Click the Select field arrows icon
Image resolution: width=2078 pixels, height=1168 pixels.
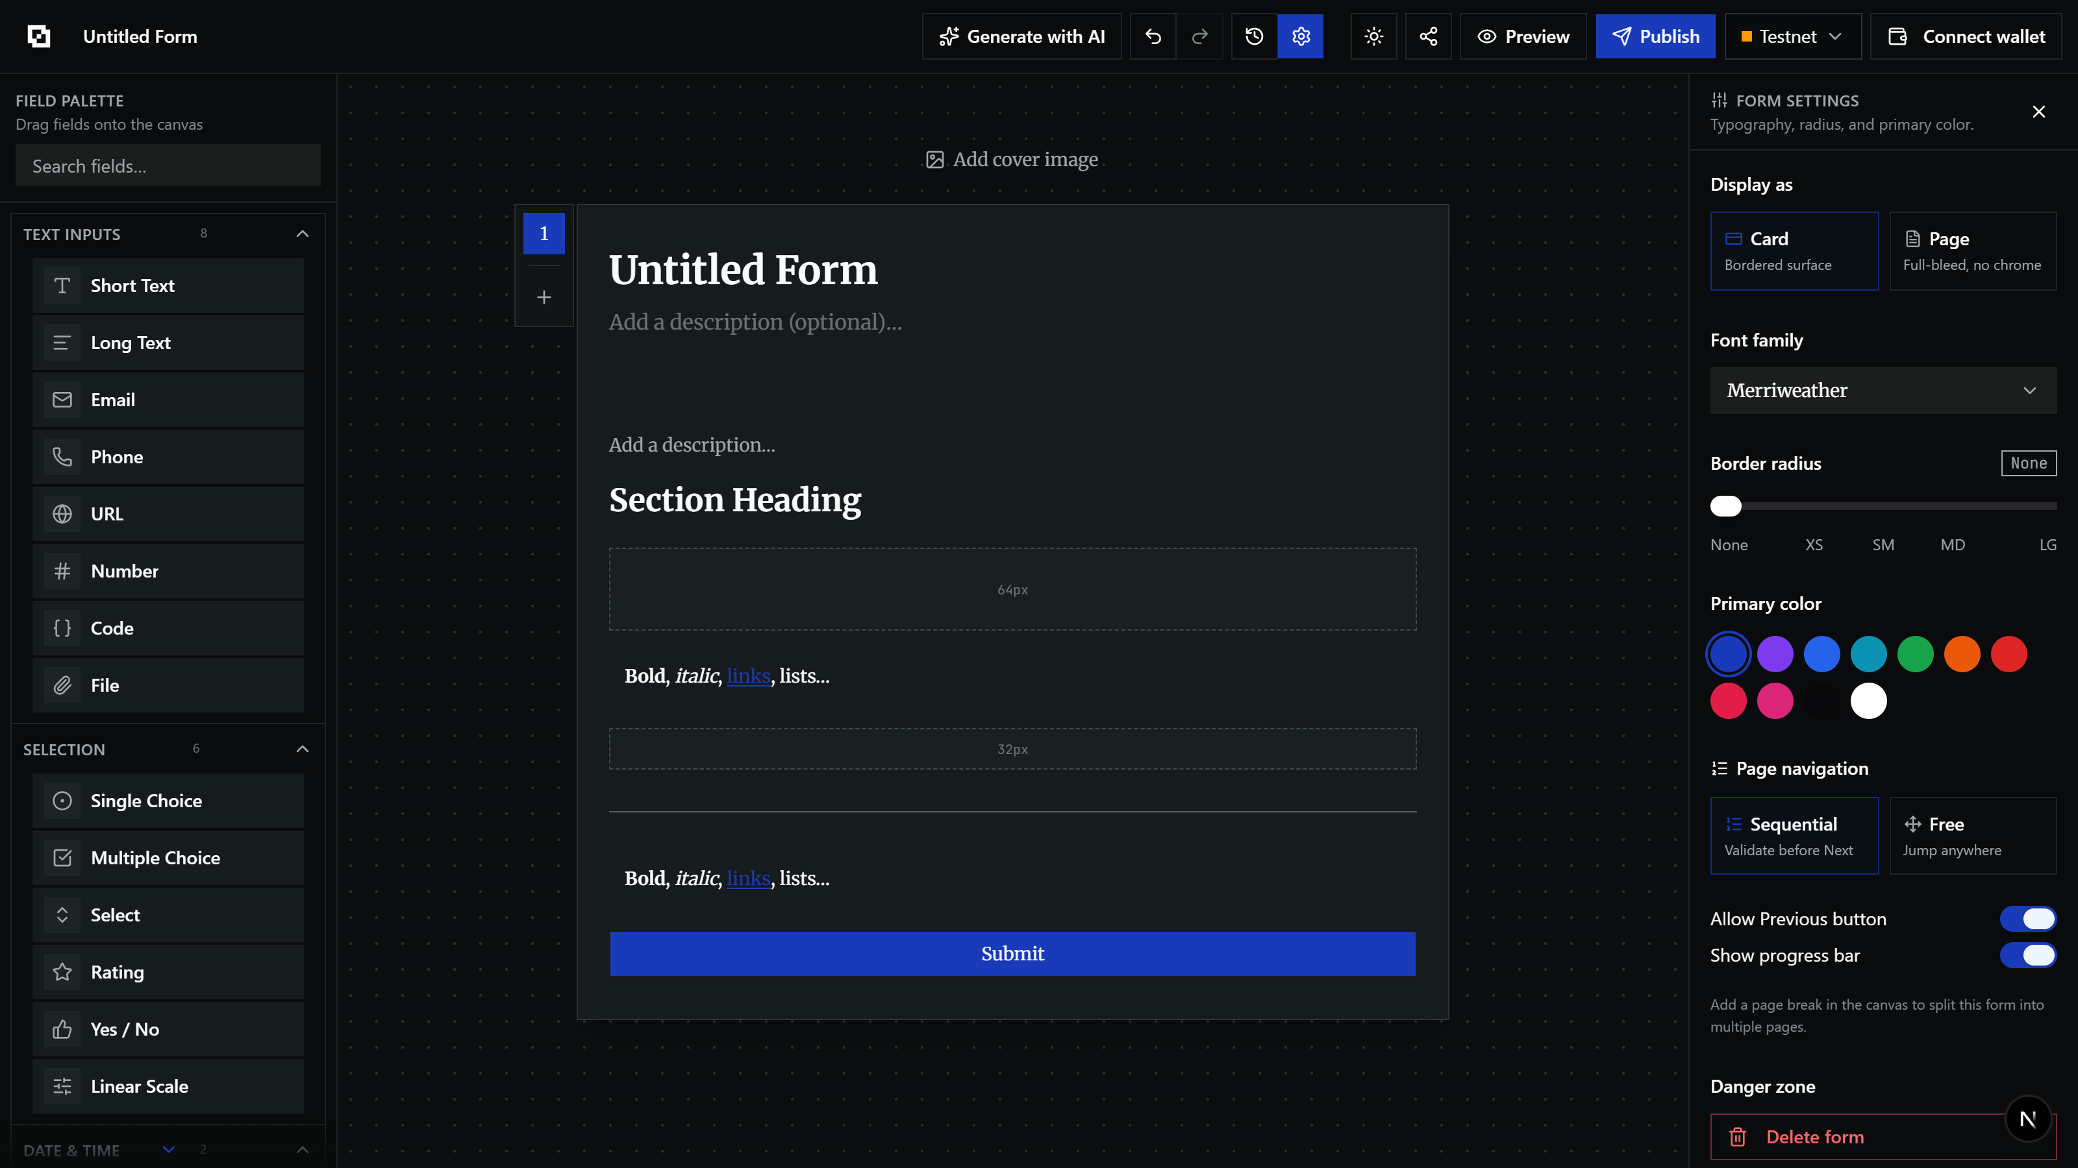(x=62, y=915)
